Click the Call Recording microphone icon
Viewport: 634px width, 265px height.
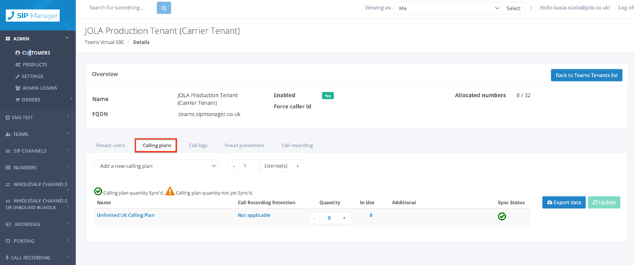coord(7,258)
